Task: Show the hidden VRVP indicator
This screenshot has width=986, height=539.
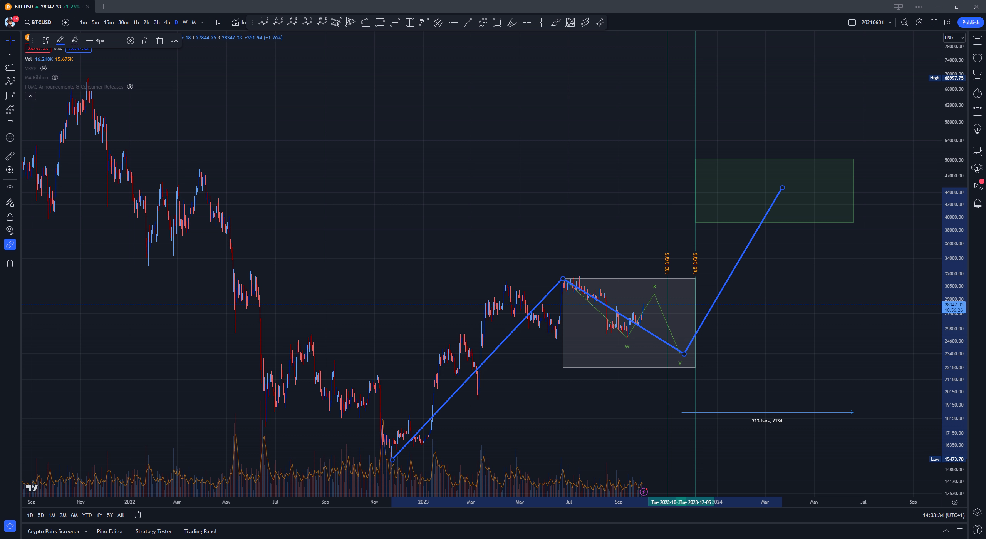Action: pos(44,68)
